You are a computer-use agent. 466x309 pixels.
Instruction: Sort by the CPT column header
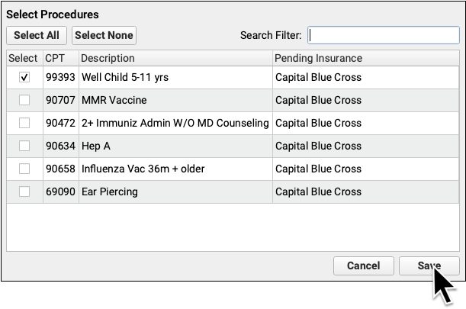[54, 58]
